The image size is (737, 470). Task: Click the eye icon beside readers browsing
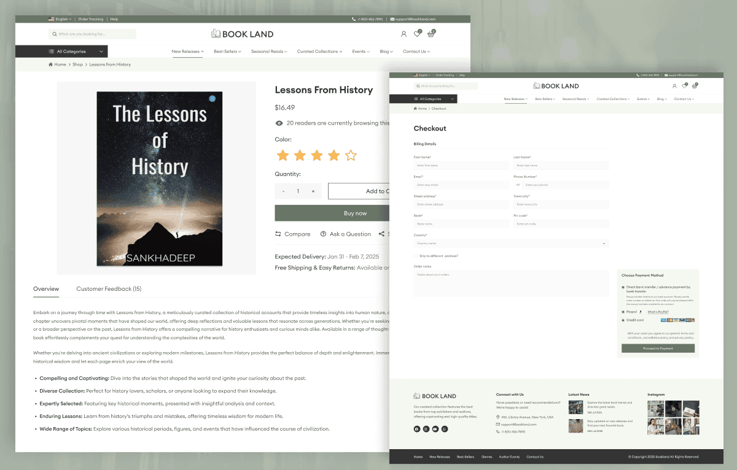pos(279,123)
